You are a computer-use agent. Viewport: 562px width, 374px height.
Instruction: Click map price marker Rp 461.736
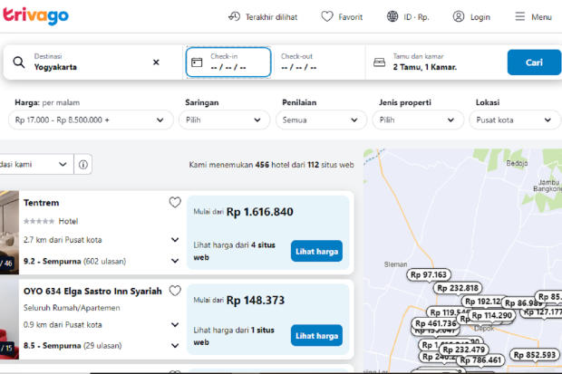coord(435,323)
